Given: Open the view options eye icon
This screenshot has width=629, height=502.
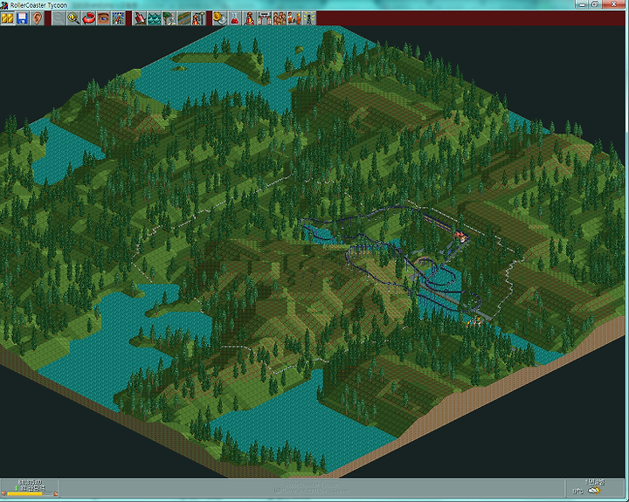Looking at the screenshot, I should pos(103,18).
